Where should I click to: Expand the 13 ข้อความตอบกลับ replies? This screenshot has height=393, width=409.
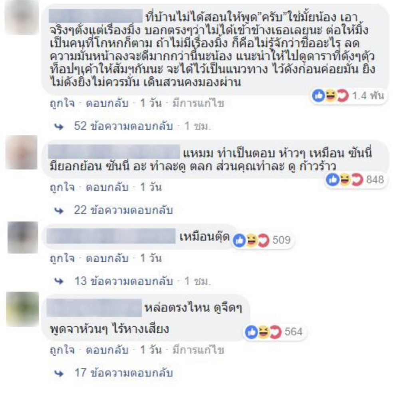[123, 281]
